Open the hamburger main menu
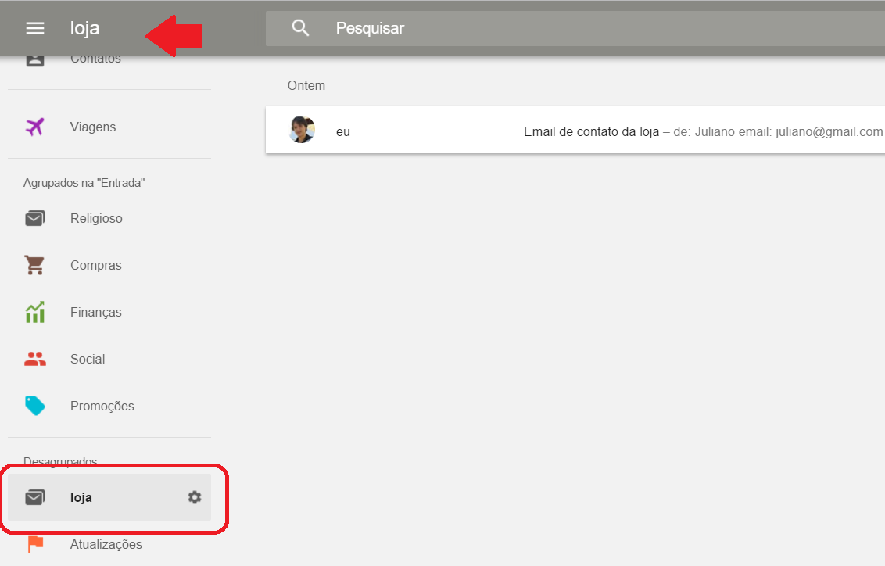Image resolution: width=885 pixels, height=566 pixels. point(35,28)
